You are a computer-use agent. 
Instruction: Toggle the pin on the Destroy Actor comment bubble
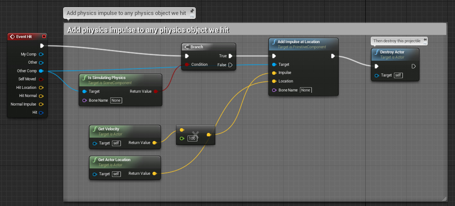click(425, 39)
